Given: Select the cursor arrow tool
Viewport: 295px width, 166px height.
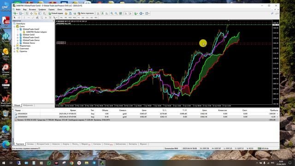Looking at the screenshot, I should click(15, 18).
